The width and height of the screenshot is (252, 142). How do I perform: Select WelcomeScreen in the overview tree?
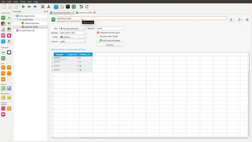pyautogui.click(x=32, y=23)
